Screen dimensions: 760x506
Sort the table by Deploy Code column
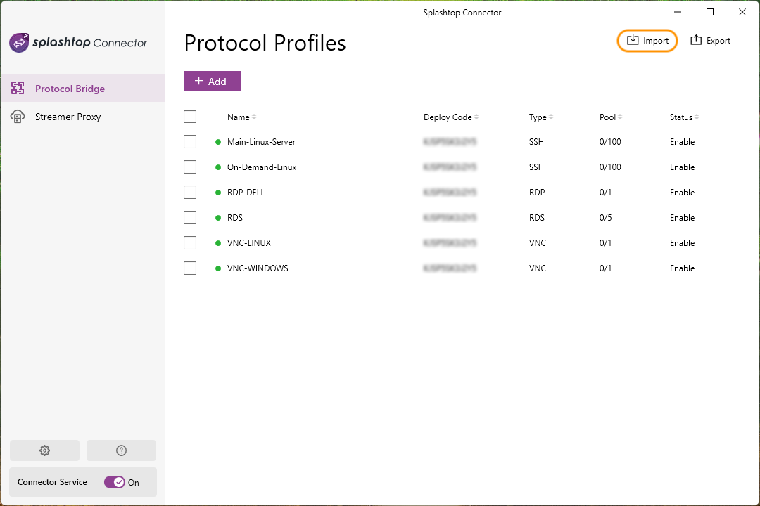(x=451, y=117)
